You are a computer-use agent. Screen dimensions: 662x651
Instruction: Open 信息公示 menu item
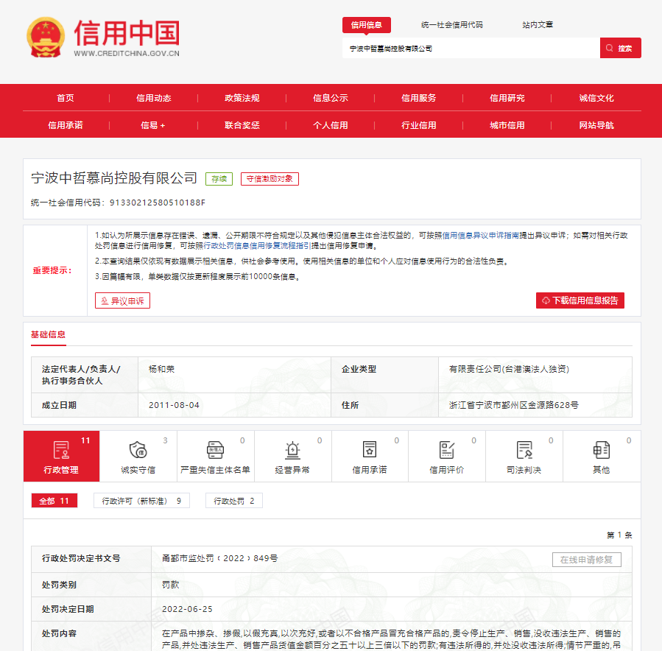(331, 98)
